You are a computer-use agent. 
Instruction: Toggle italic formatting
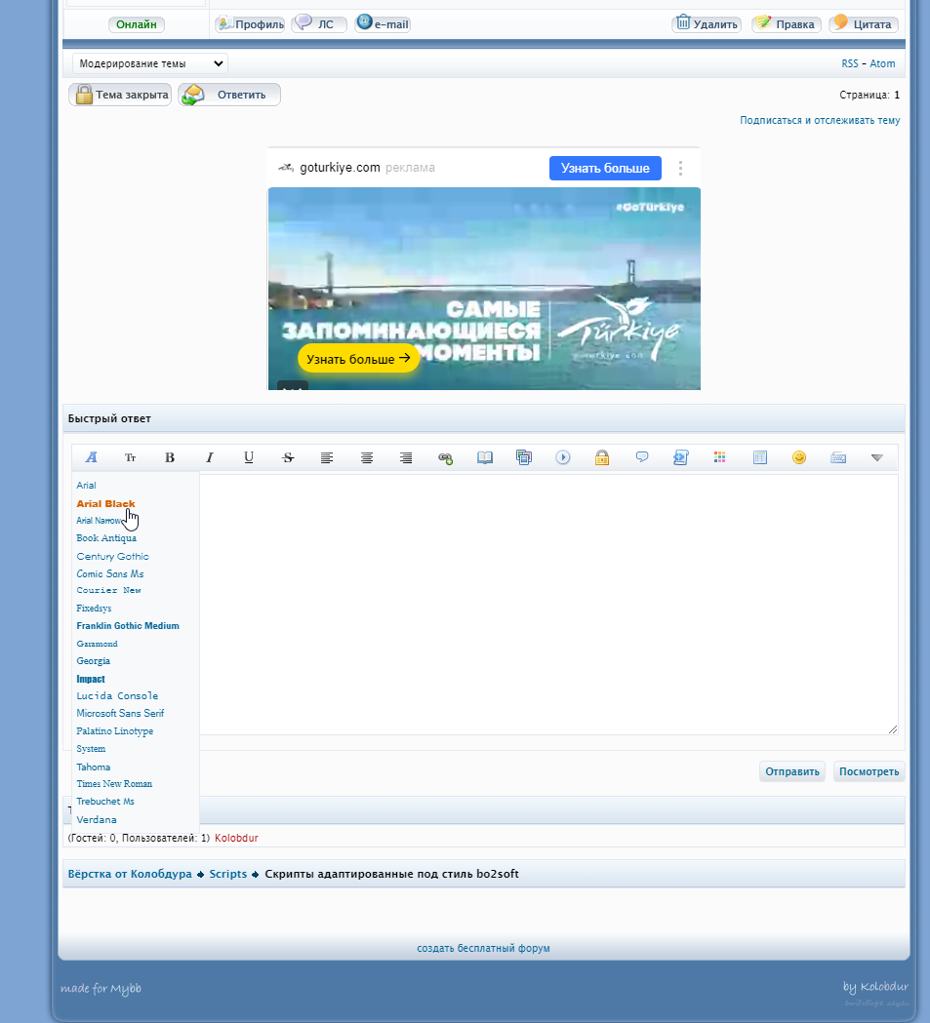pyautogui.click(x=210, y=457)
